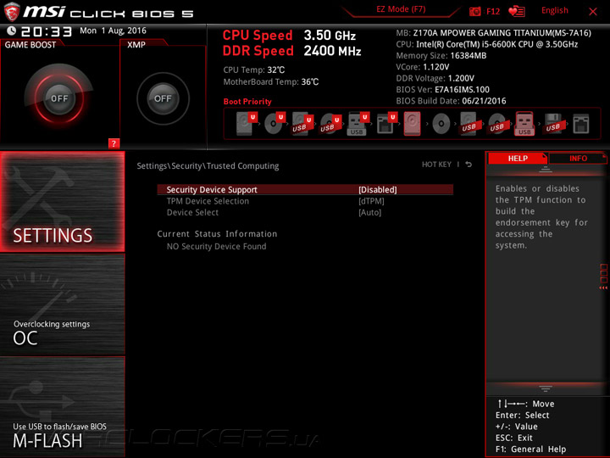Click the Memory Size 16384MB line
Screen dimensions: 610x458
pyautogui.click(x=441, y=56)
